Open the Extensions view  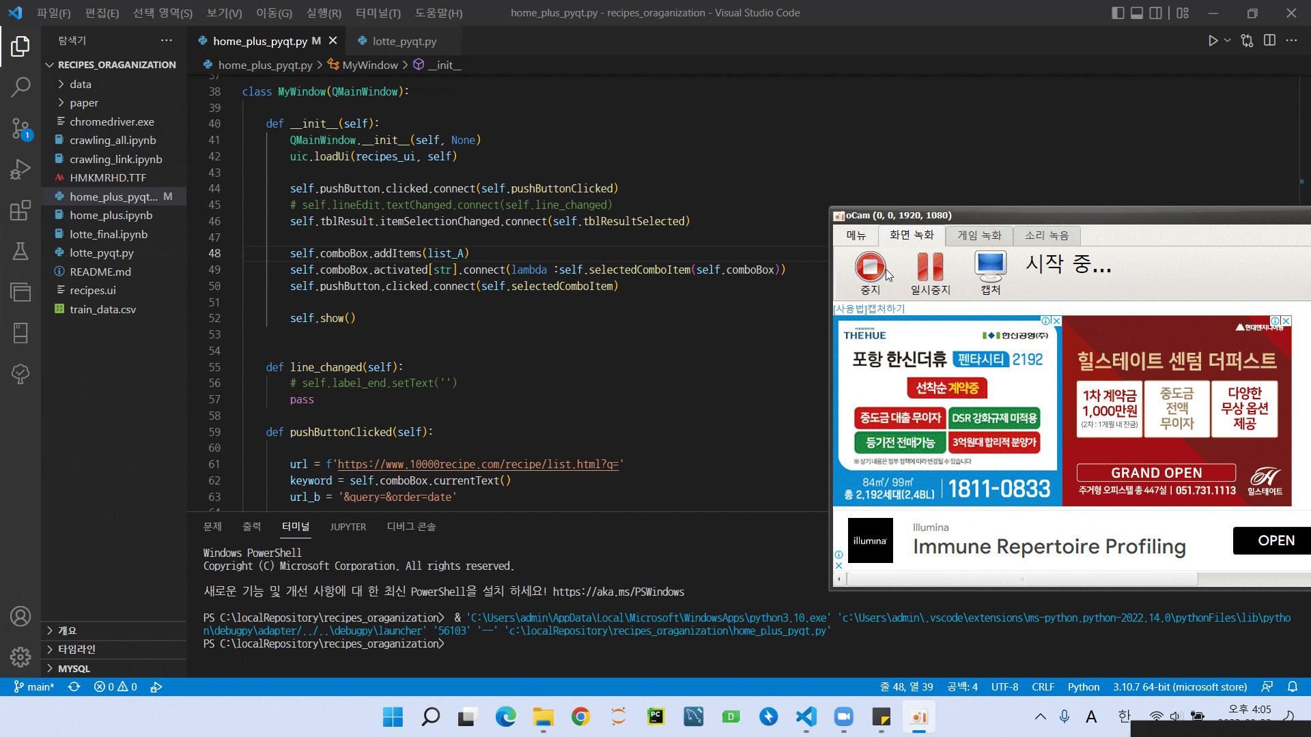[x=20, y=210]
